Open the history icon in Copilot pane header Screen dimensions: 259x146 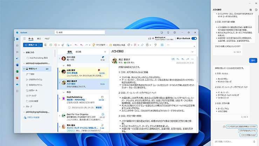[x=256, y=10]
